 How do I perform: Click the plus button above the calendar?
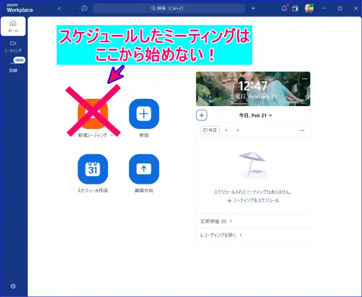point(202,115)
